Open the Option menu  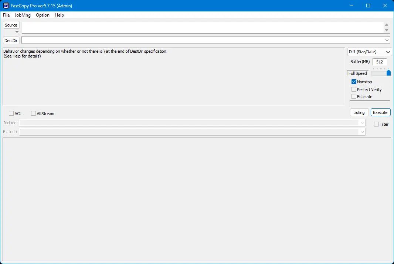43,15
